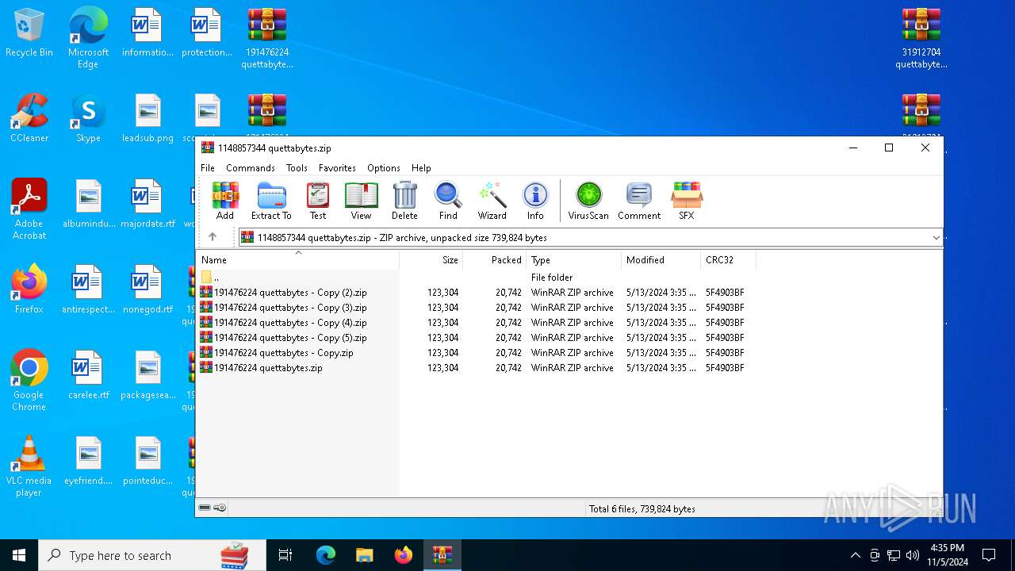Open the Favorites menu

click(337, 168)
